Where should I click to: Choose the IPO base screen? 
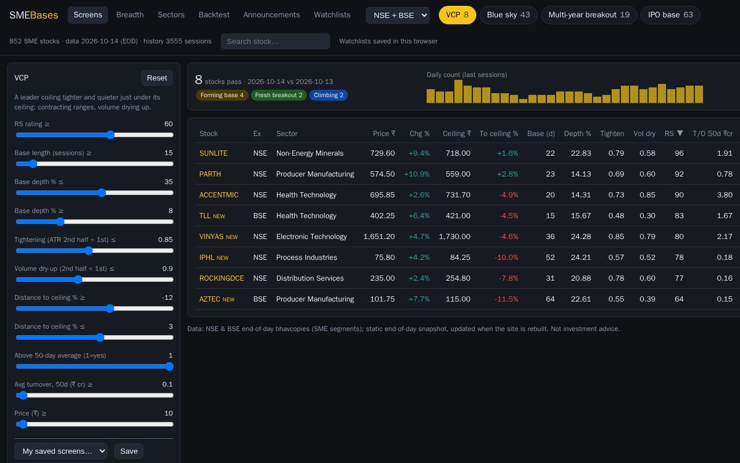click(671, 15)
